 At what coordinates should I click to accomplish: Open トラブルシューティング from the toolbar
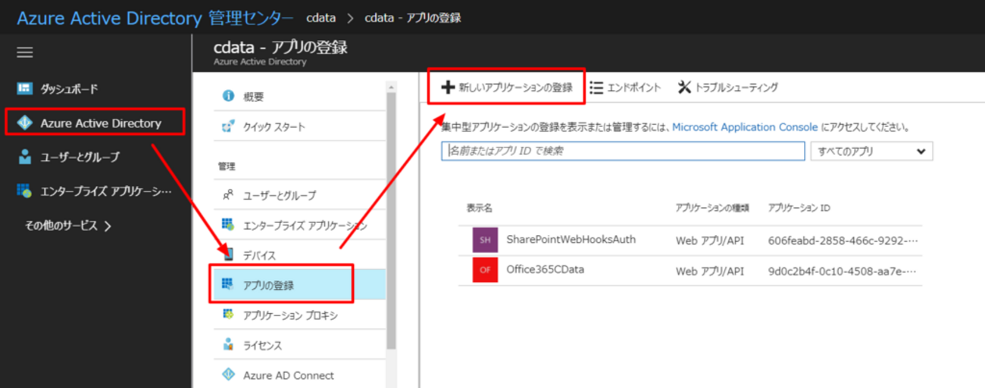coord(727,88)
